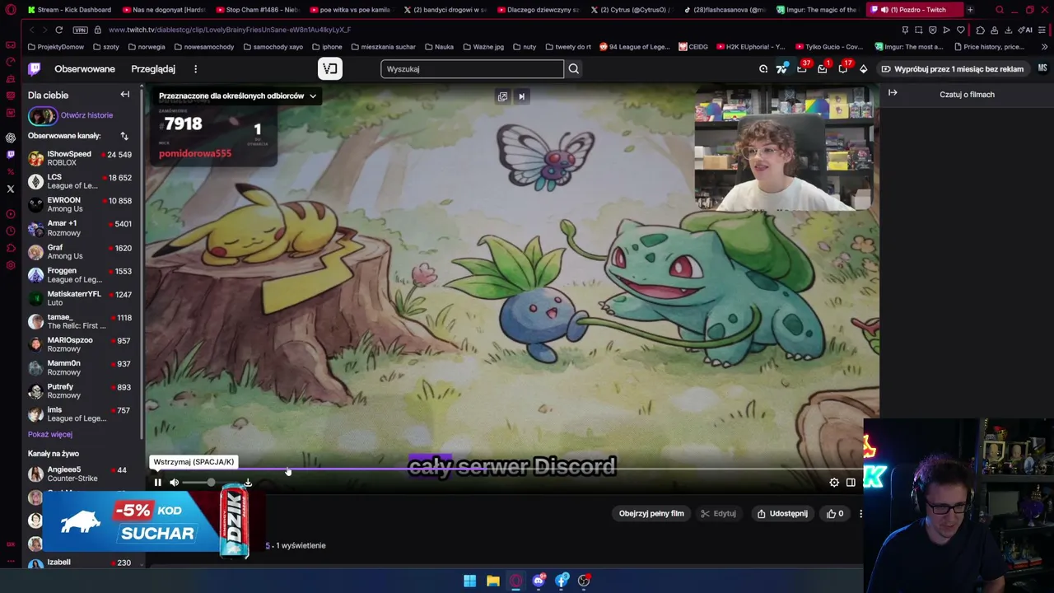Switch to Stream - Kick Dashboard tab
This screenshot has height=593, width=1054.
[x=69, y=10]
